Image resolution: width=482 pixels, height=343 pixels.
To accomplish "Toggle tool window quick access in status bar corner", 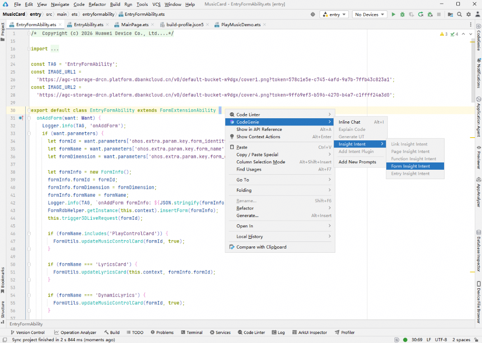I will tap(4, 340).
